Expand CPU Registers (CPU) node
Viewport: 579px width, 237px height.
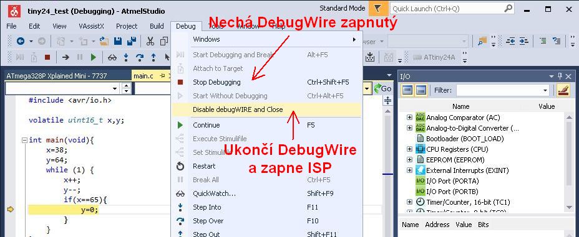(409, 149)
